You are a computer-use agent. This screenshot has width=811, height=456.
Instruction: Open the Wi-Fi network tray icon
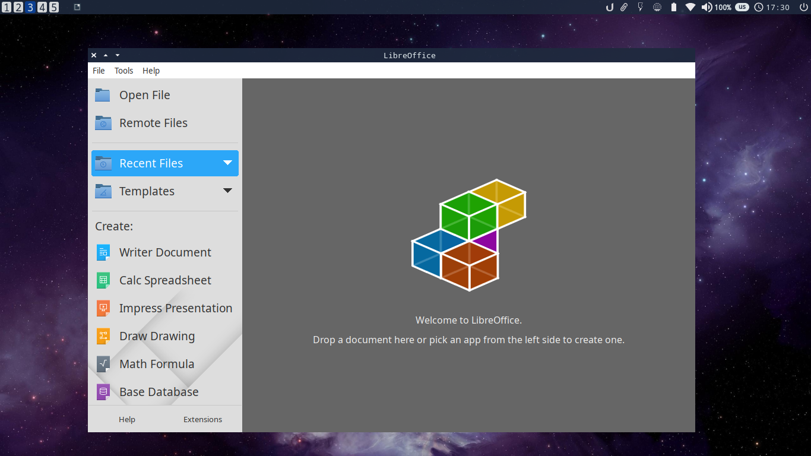pyautogui.click(x=690, y=7)
